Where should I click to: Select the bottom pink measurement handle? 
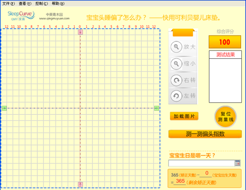pos(80,184)
